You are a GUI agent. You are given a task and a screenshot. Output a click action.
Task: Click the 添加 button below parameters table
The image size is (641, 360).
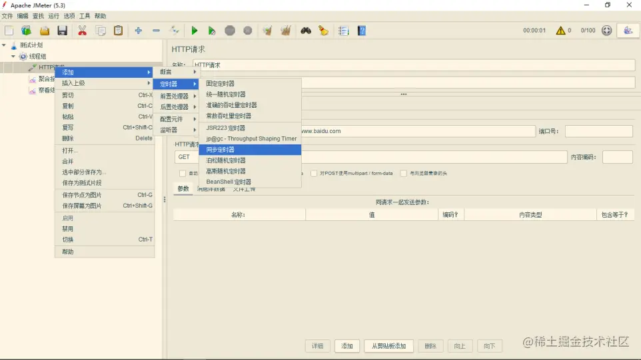(x=347, y=346)
